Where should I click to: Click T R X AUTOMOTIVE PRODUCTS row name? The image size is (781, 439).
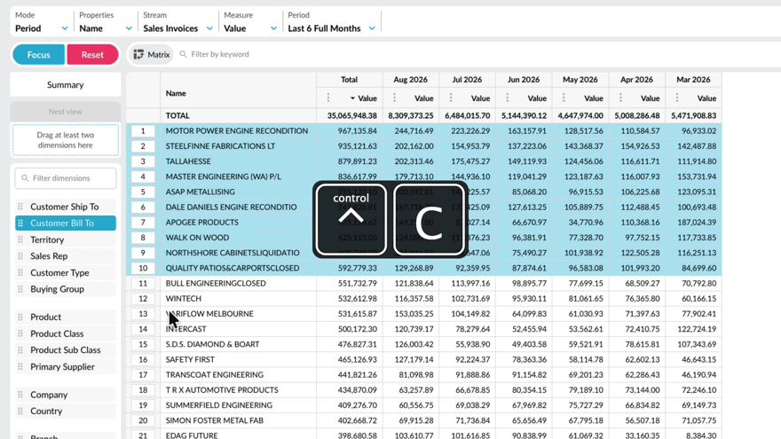pyautogui.click(x=222, y=390)
